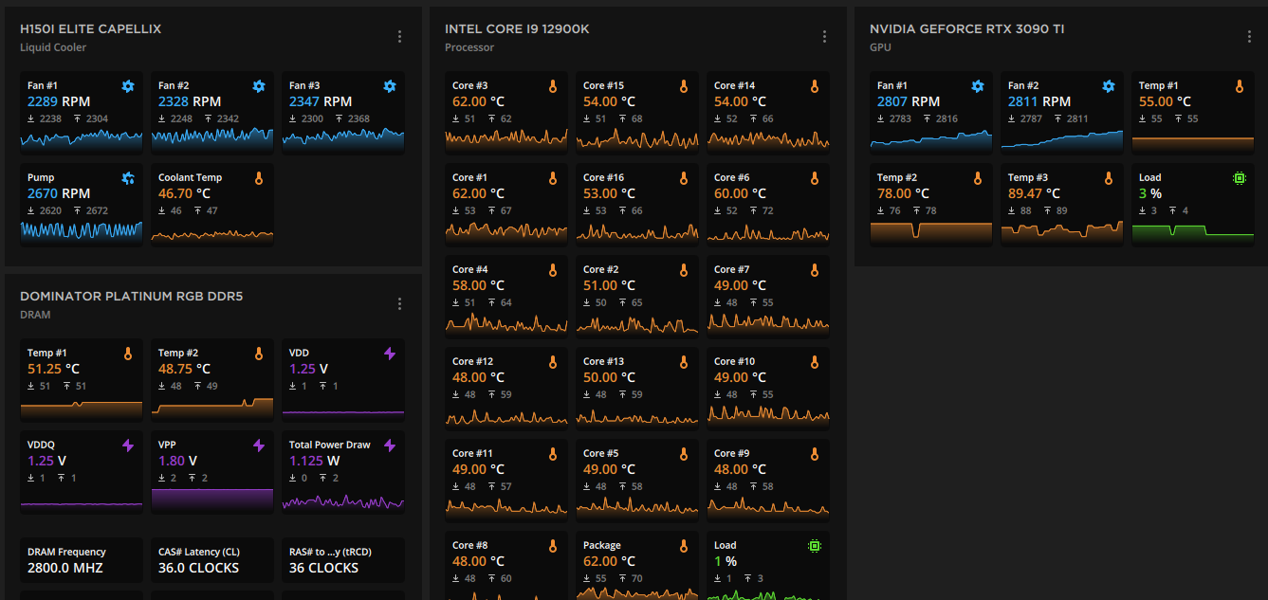Image resolution: width=1268 pixels, height=600 pixels.
Task: Open Dominator Platinum RGB DDR5 options menu
Action: click(399, 304)
